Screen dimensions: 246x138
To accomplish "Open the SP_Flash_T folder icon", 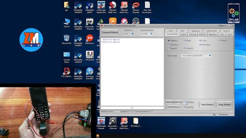I will pyautogui.click(x=136, y=122).
